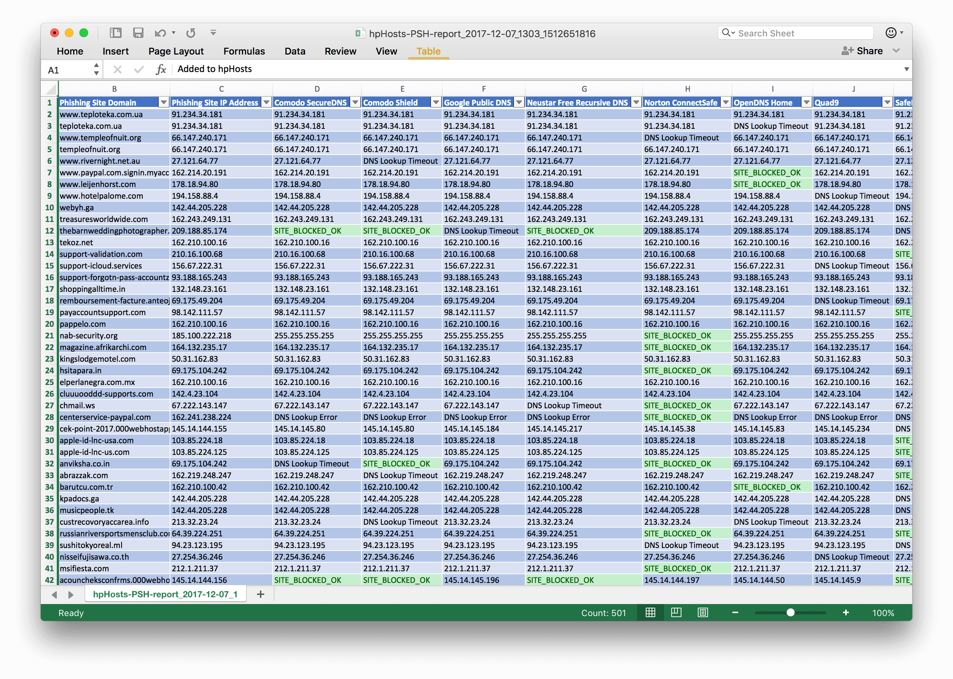
Task: Click the smiley feedback icon
Action: [x=891, y=33]
